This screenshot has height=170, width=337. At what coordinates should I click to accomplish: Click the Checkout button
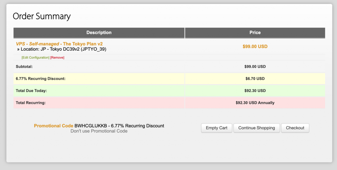pyautogui.click(x=295, y=128)
